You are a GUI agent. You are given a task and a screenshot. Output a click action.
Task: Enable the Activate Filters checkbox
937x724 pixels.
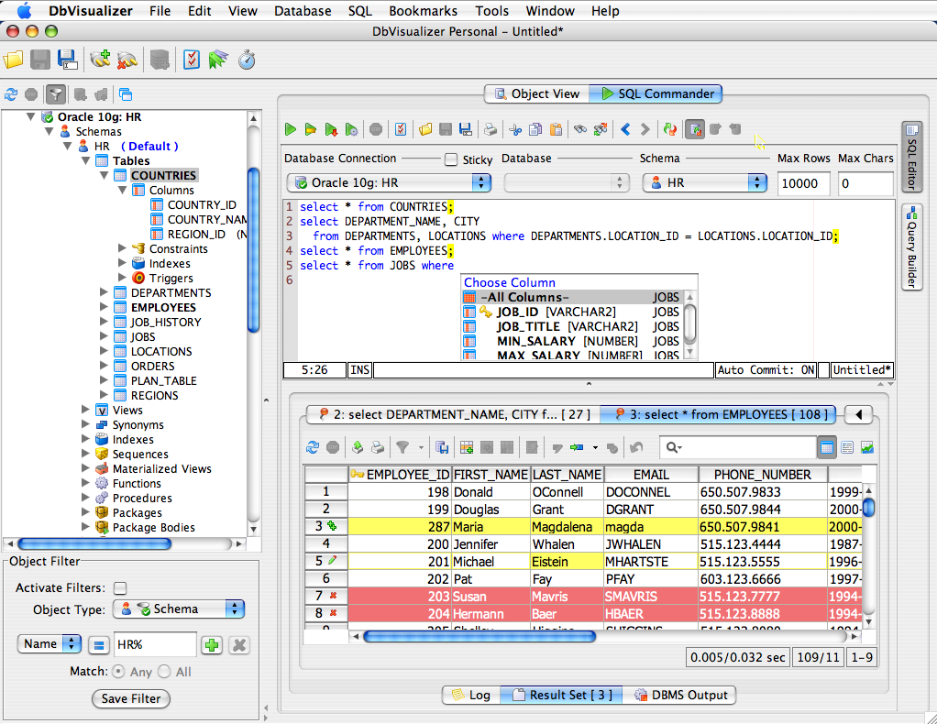point(120,588)
